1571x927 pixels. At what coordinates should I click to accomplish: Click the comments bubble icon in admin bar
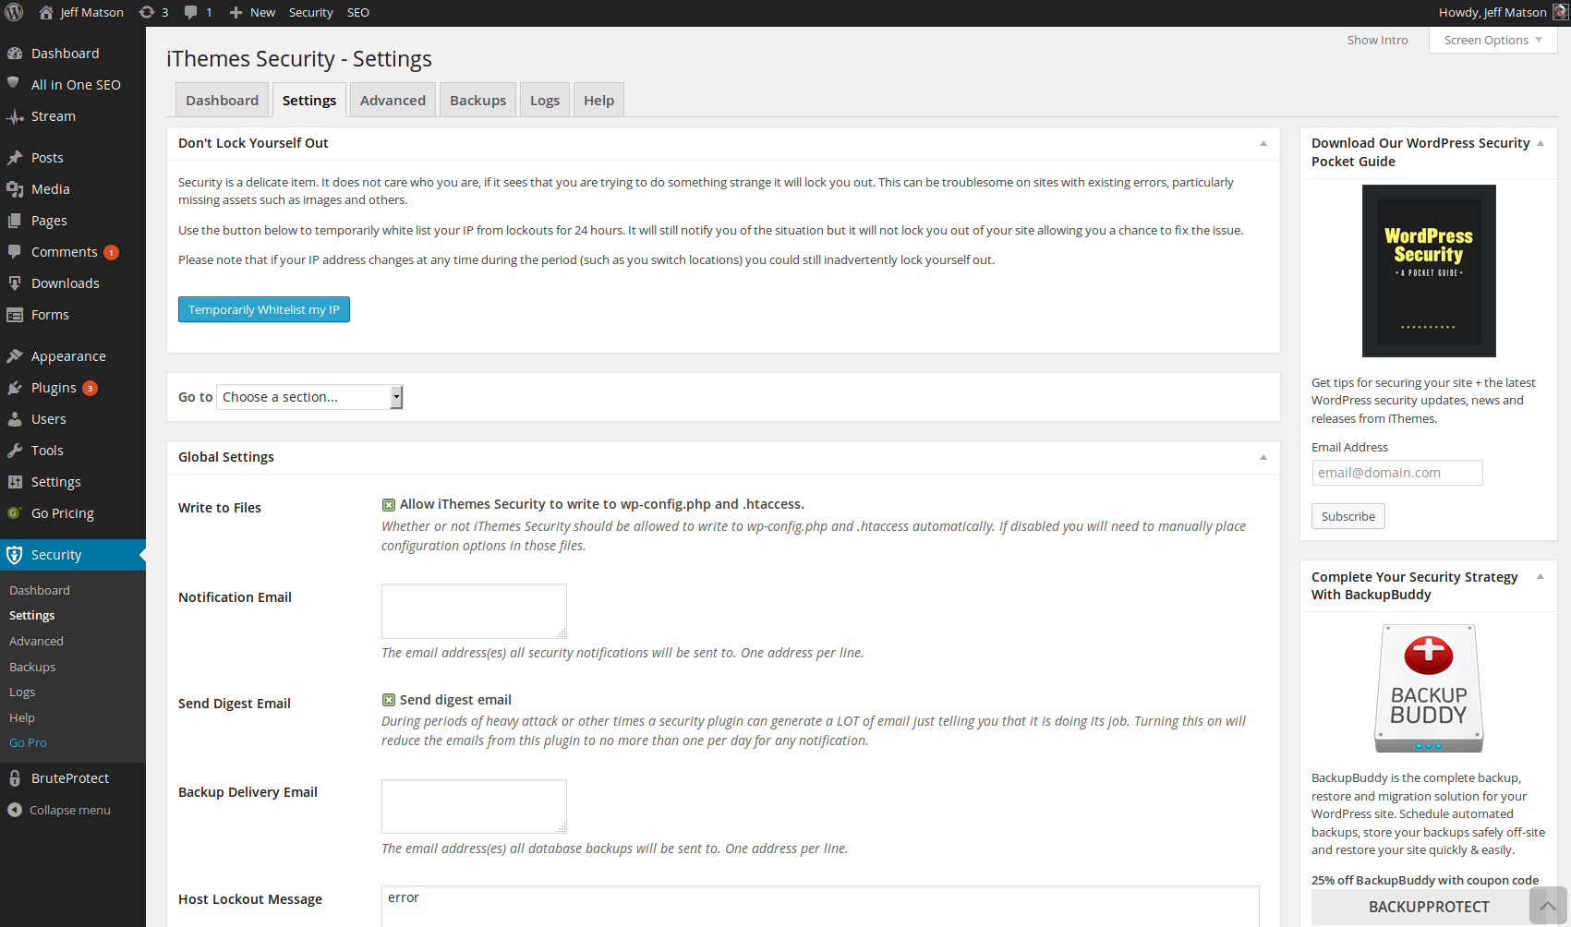point(191,12)
